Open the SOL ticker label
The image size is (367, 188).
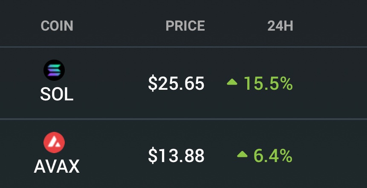[x=57, y=94]
